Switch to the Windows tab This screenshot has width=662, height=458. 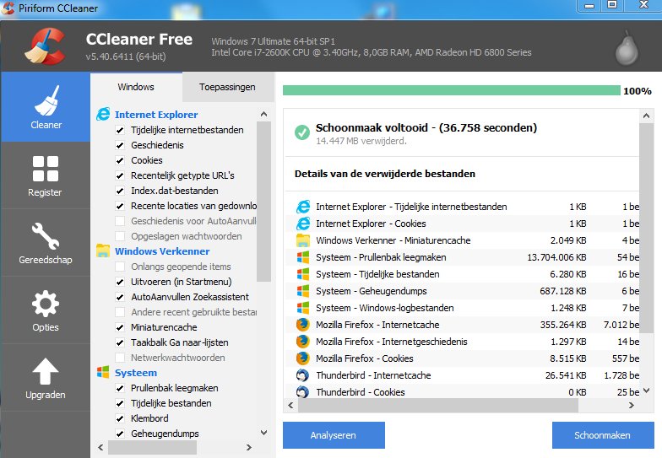click(x=136, y=87)
